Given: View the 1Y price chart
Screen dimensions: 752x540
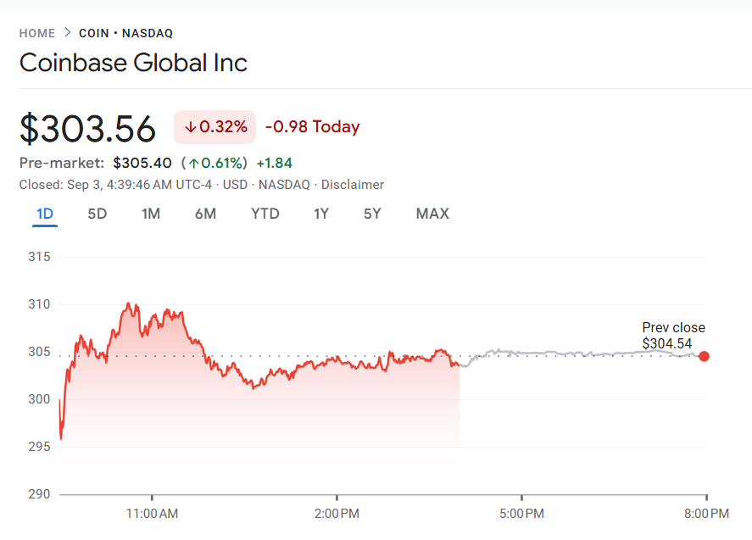Looking at the screenshot, I should pyautogui.click(x=321, y=214).
